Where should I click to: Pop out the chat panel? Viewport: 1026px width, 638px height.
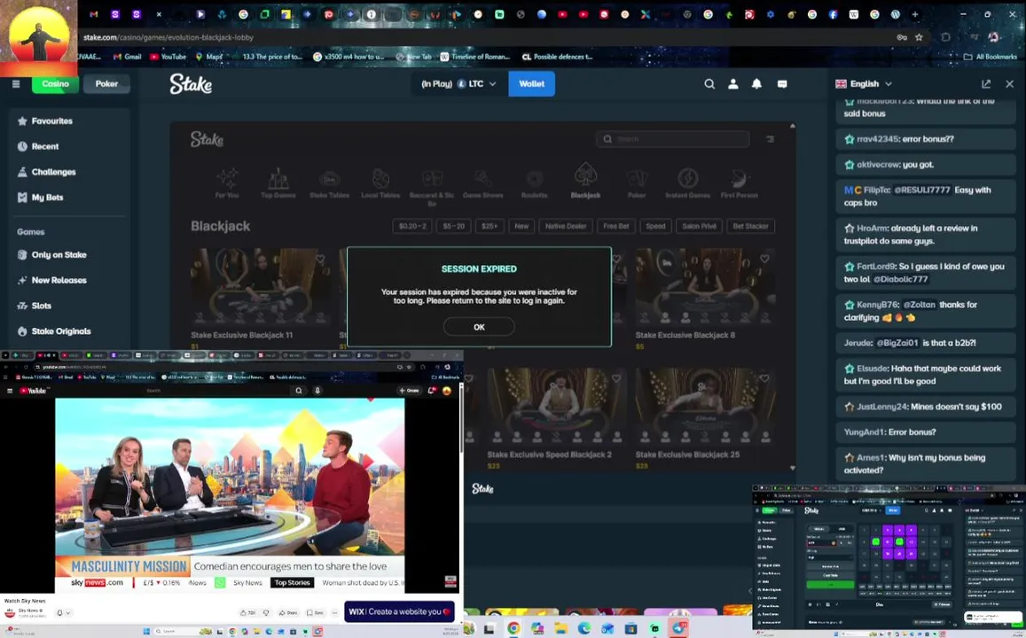coord(986,83)
